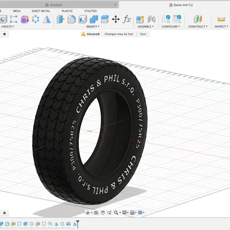Switch to the MESH tab
The height and width of the screenshot is (230, 230).
pos(17,11)
